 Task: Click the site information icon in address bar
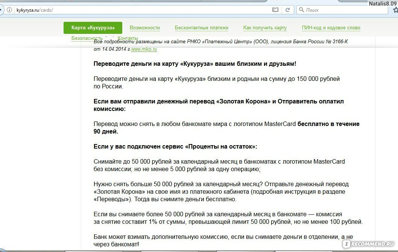pos(9,10)
